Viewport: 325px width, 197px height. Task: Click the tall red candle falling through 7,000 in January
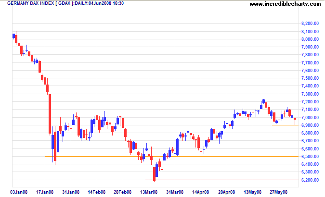(x=50, y=114)
